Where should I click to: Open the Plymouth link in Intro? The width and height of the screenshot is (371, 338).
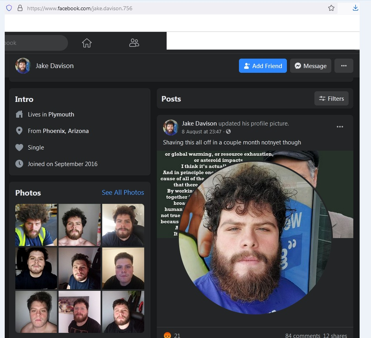pyautogui.click(x=61, y=115)
